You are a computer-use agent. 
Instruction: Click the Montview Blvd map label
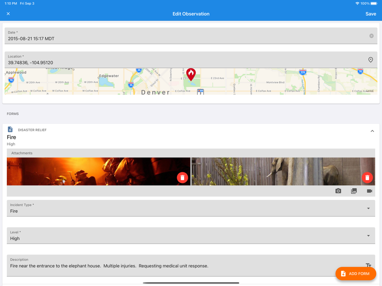pyautogui.click(x=275, y=82)
